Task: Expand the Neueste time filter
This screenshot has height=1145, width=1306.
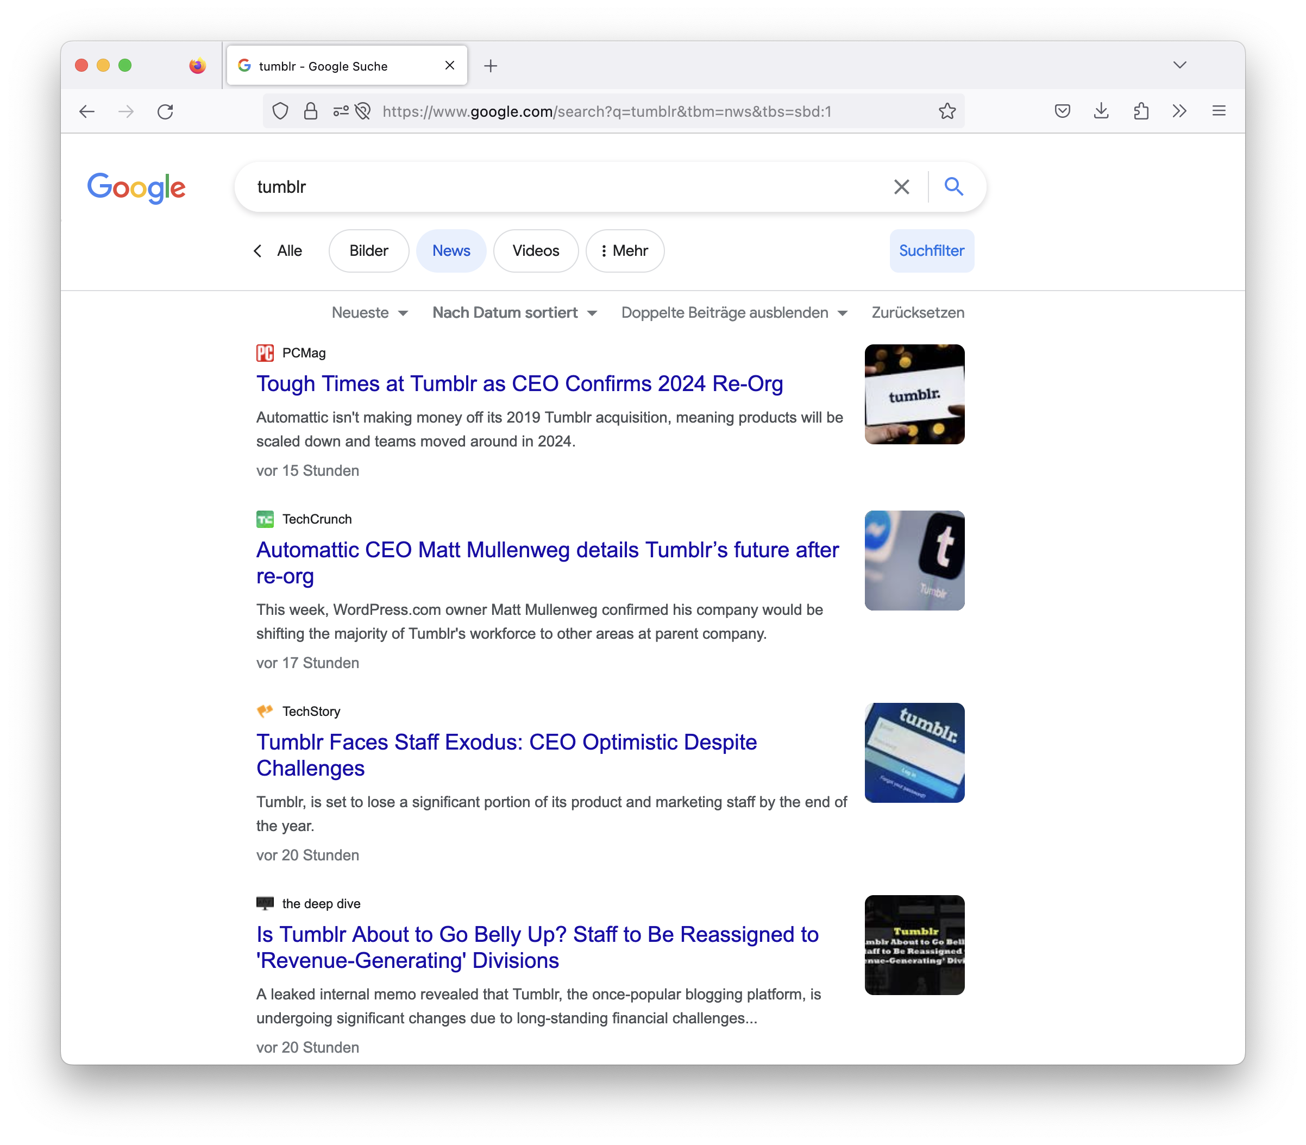Action: [369, 312]
